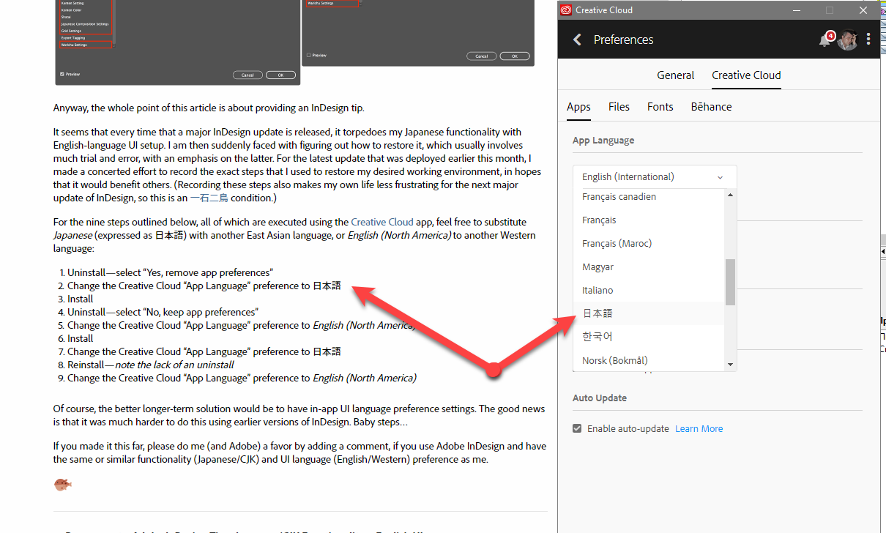
Task: Select the Fonts sub-tab
Action: 660,106
